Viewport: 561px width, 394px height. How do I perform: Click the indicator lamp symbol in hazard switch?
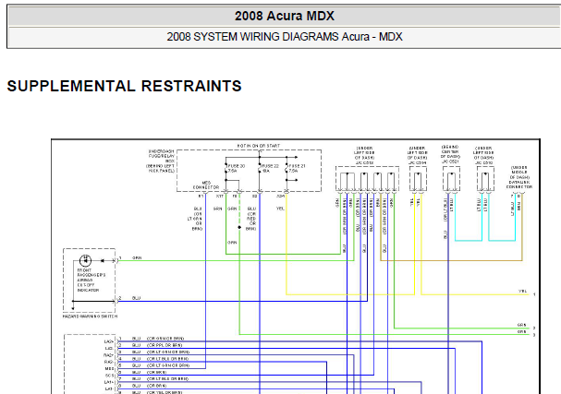point(85,260)
